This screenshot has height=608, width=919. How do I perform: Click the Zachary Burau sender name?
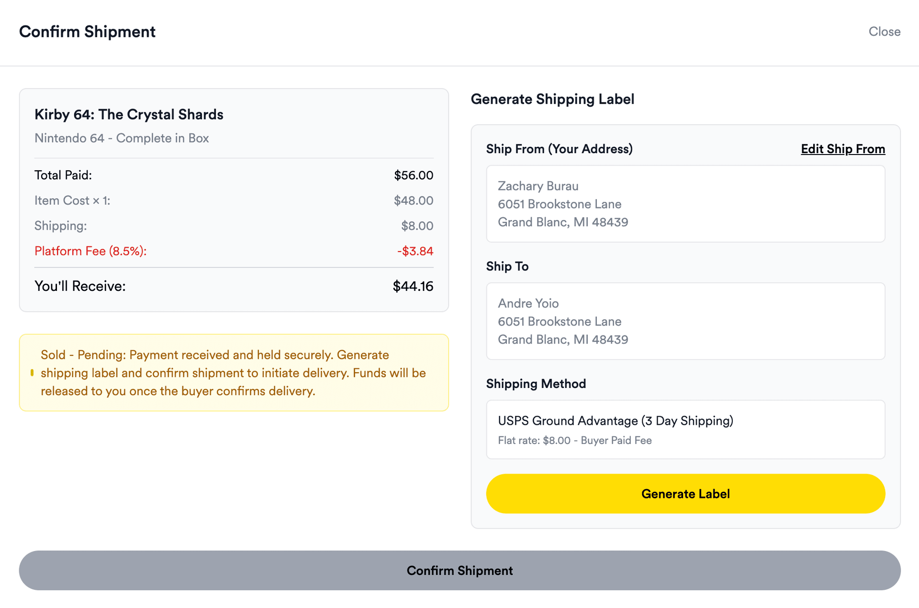click(x=538, y=186)
